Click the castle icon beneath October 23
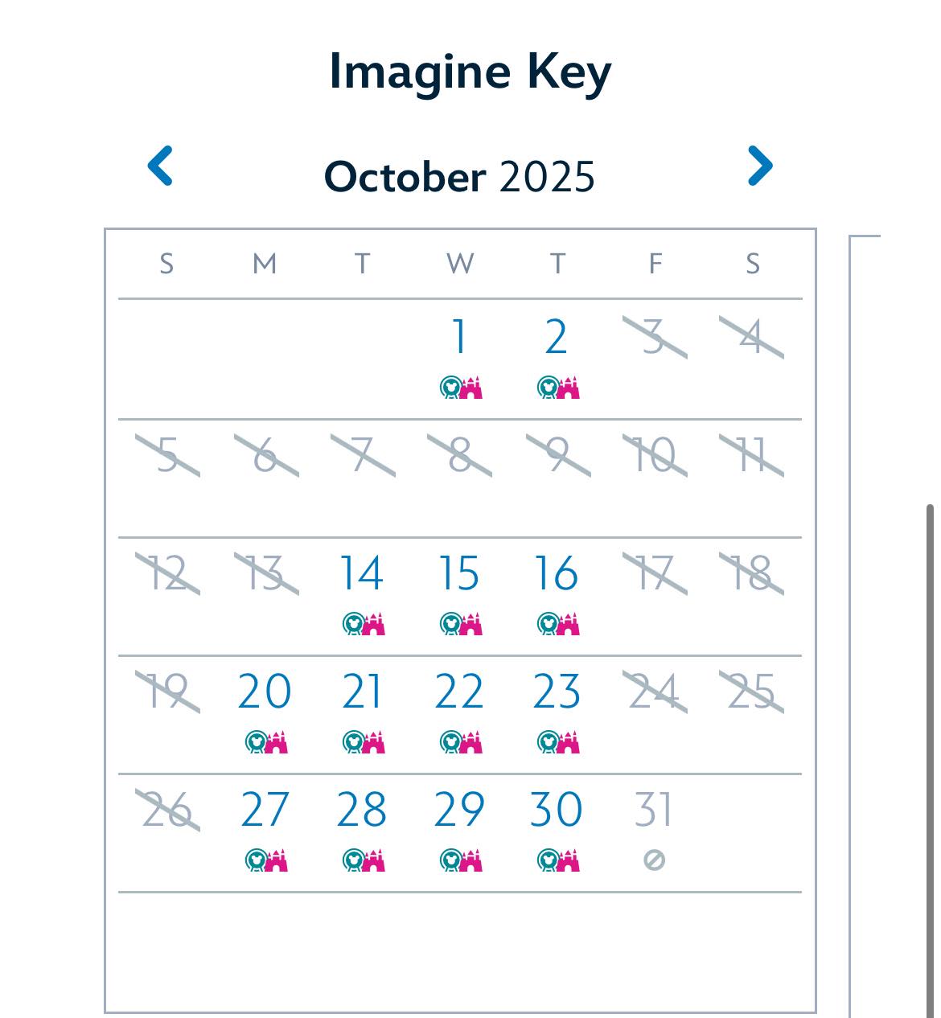The height and width of the screenshot is (1018, 941). [x=569, y=741]
